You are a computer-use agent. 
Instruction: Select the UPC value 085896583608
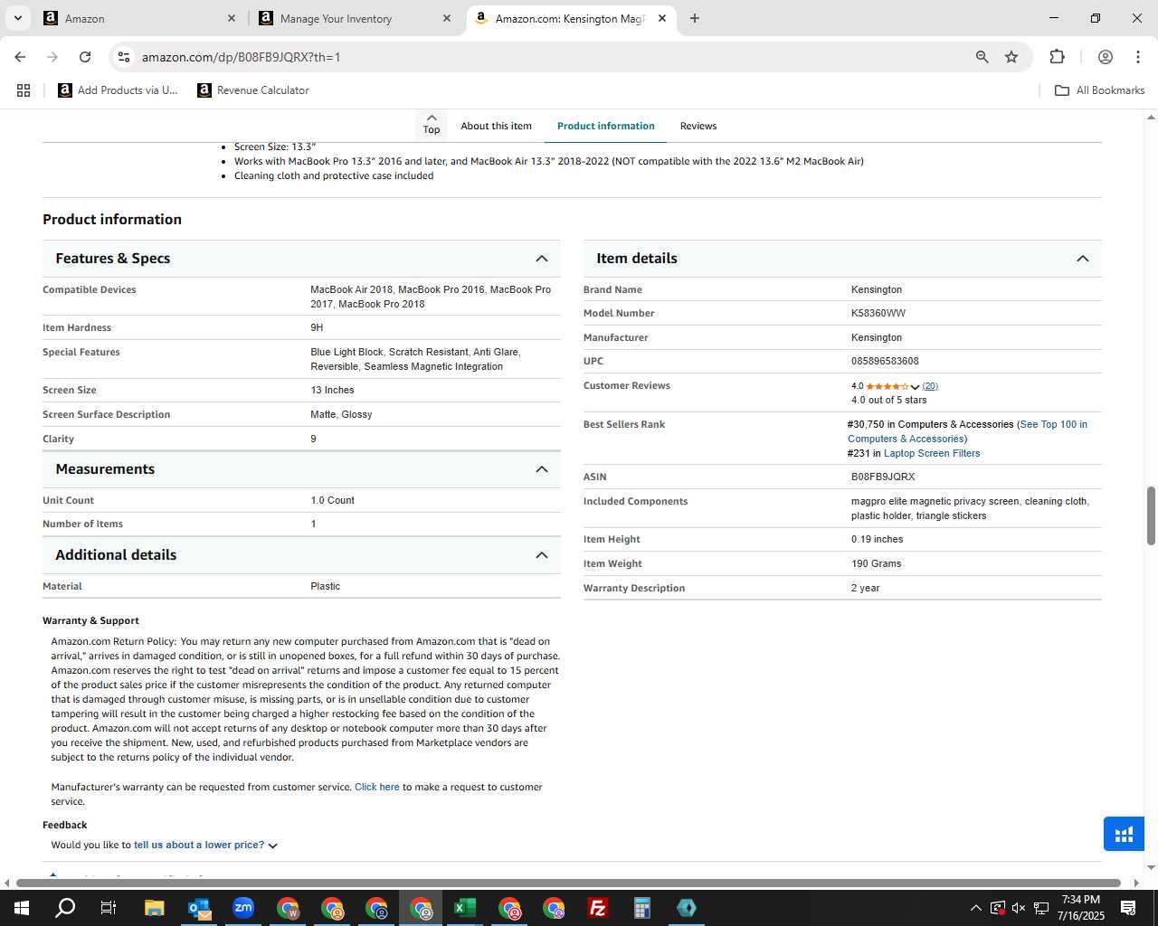(885, 361)
